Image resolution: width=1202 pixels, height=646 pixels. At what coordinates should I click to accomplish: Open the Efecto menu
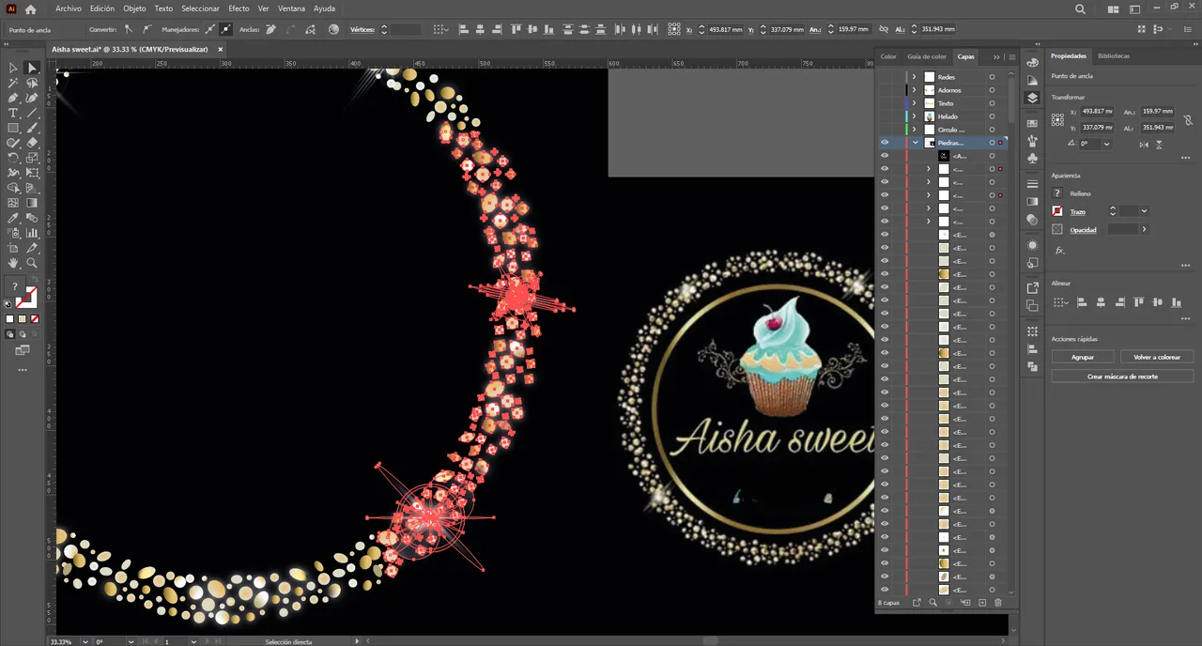click(x=239, y=8)
